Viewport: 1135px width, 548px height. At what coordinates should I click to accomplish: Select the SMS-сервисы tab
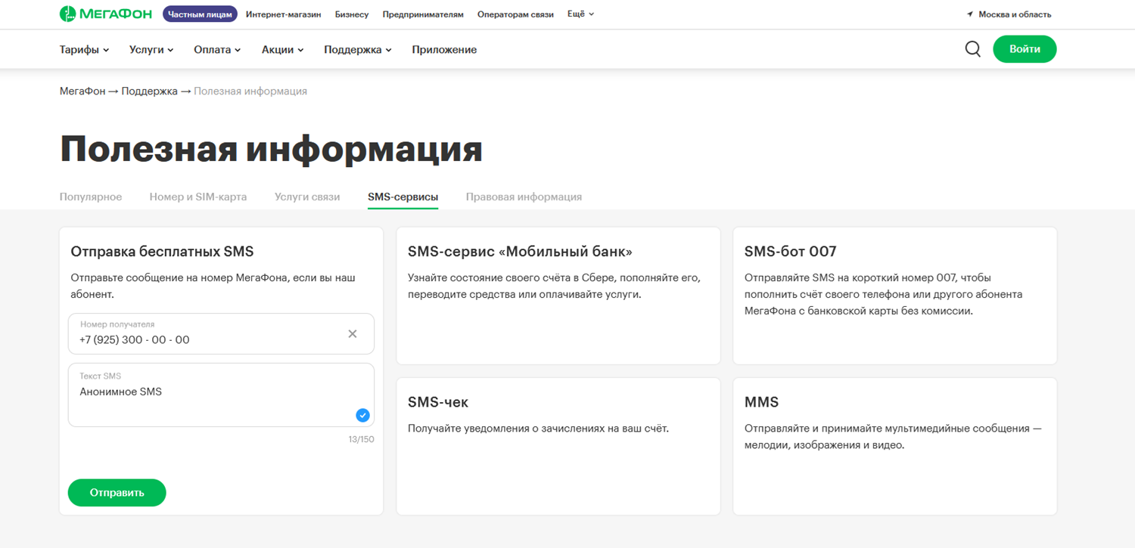[x=403, y=197]
